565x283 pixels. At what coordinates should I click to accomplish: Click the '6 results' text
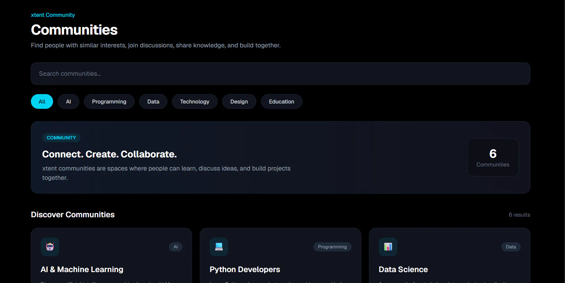coord(519,215)
